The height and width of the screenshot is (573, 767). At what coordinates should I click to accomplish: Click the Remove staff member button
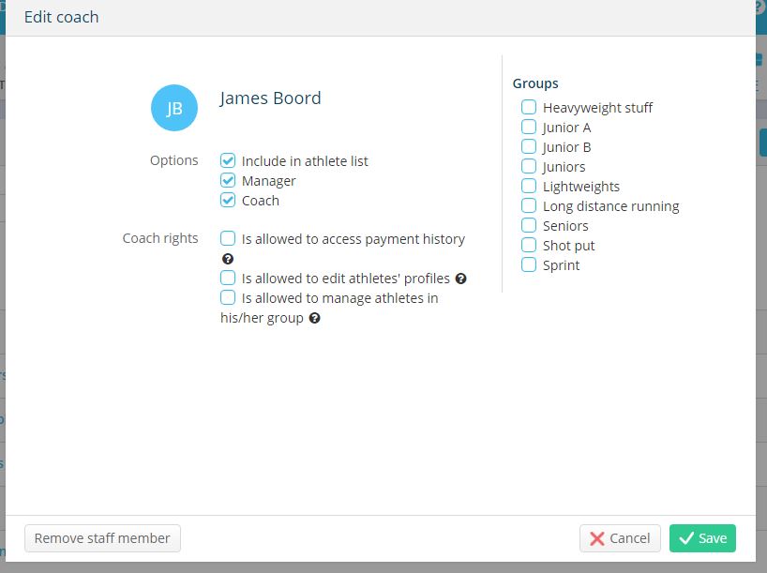(102, 538)
